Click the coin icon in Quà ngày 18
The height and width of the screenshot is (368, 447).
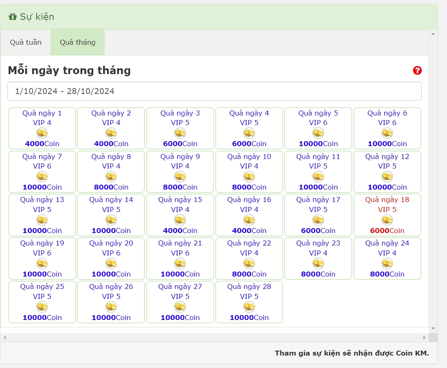coord(387,220)
